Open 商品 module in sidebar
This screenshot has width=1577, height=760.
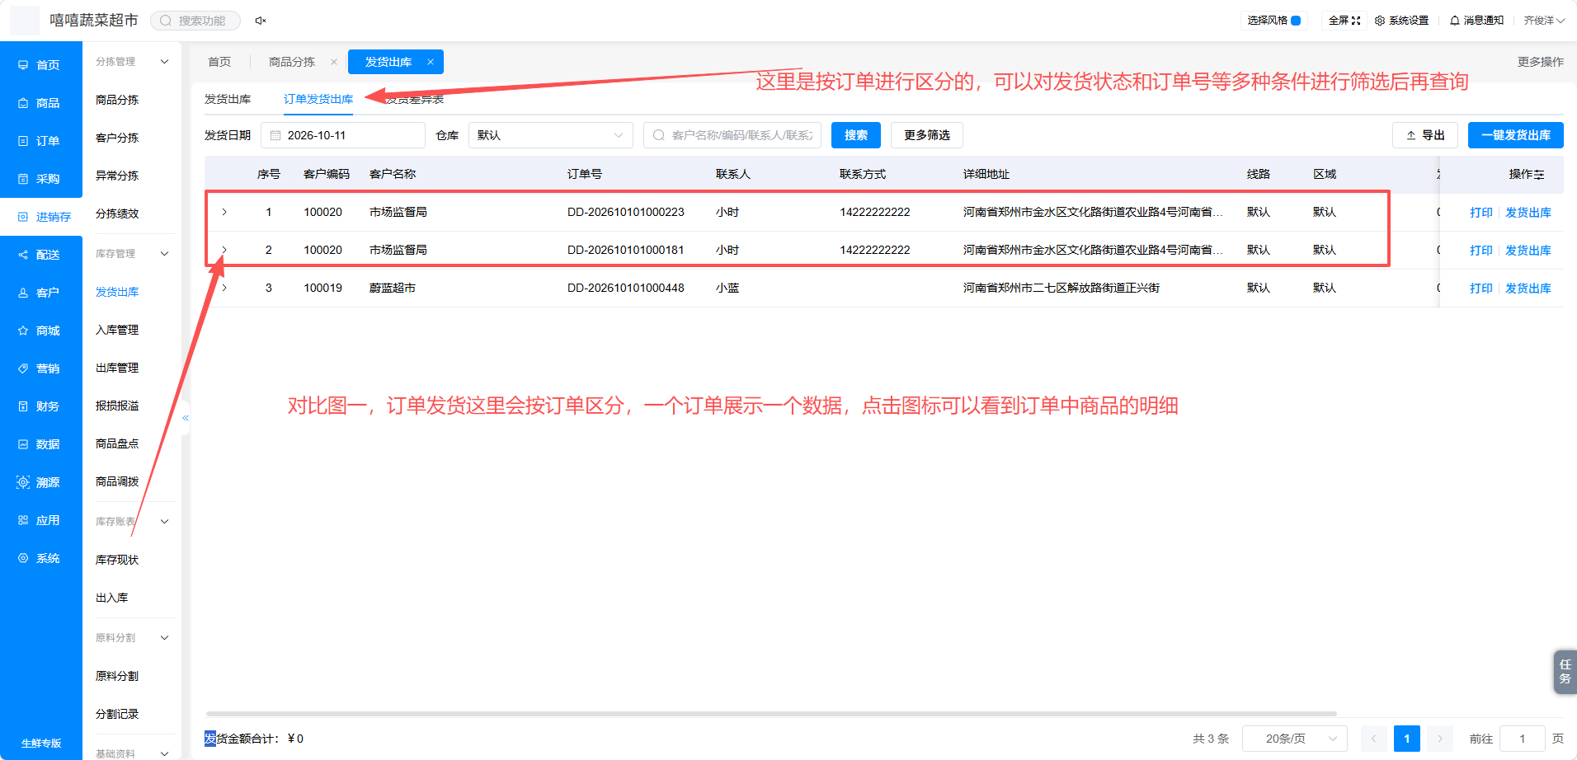(41, 103)
